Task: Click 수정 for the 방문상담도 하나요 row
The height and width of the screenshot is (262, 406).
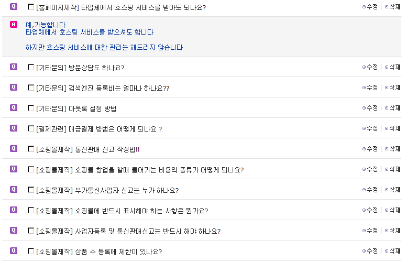Action: (x=370, y=67)
